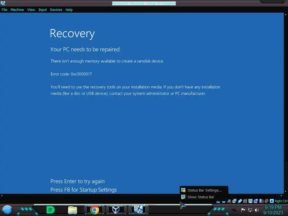Click 'Your PC needs to be repaired' text
Viewport: 288px width, 216px height.
85,49
